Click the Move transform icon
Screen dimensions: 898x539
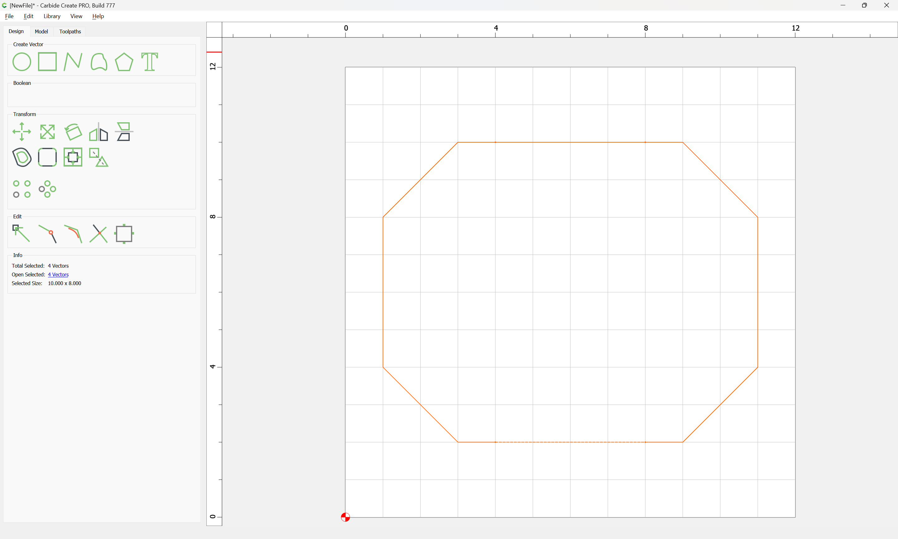22,132
